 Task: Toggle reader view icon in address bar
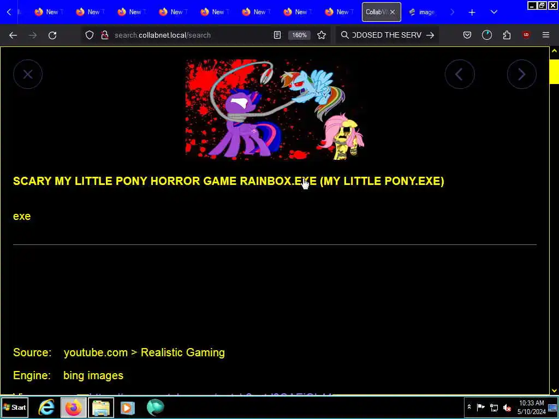[277, 35]
